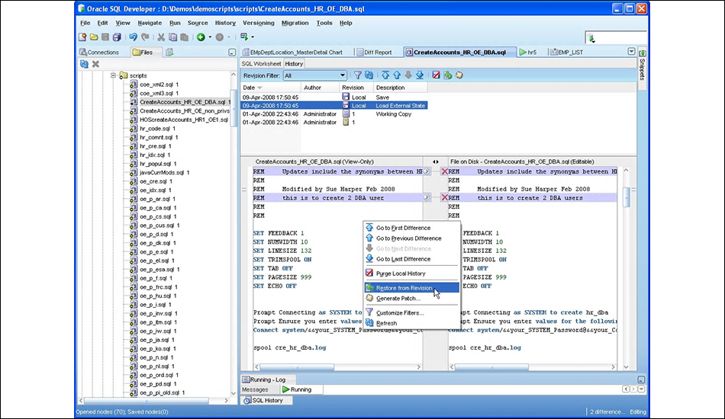Click the gray X icon in Files panel

click(95, 64)
